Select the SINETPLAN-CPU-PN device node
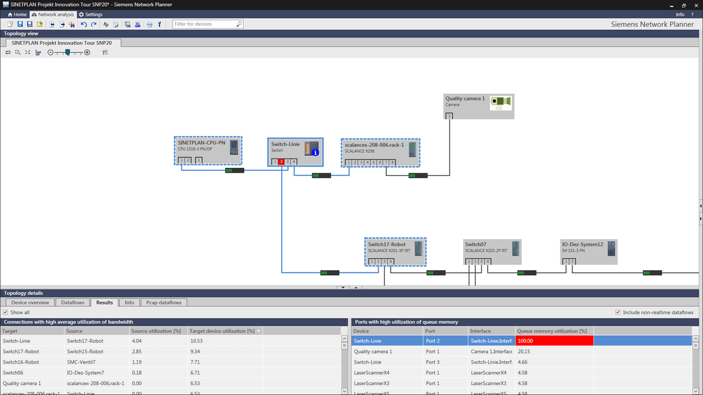 [208, 151]
